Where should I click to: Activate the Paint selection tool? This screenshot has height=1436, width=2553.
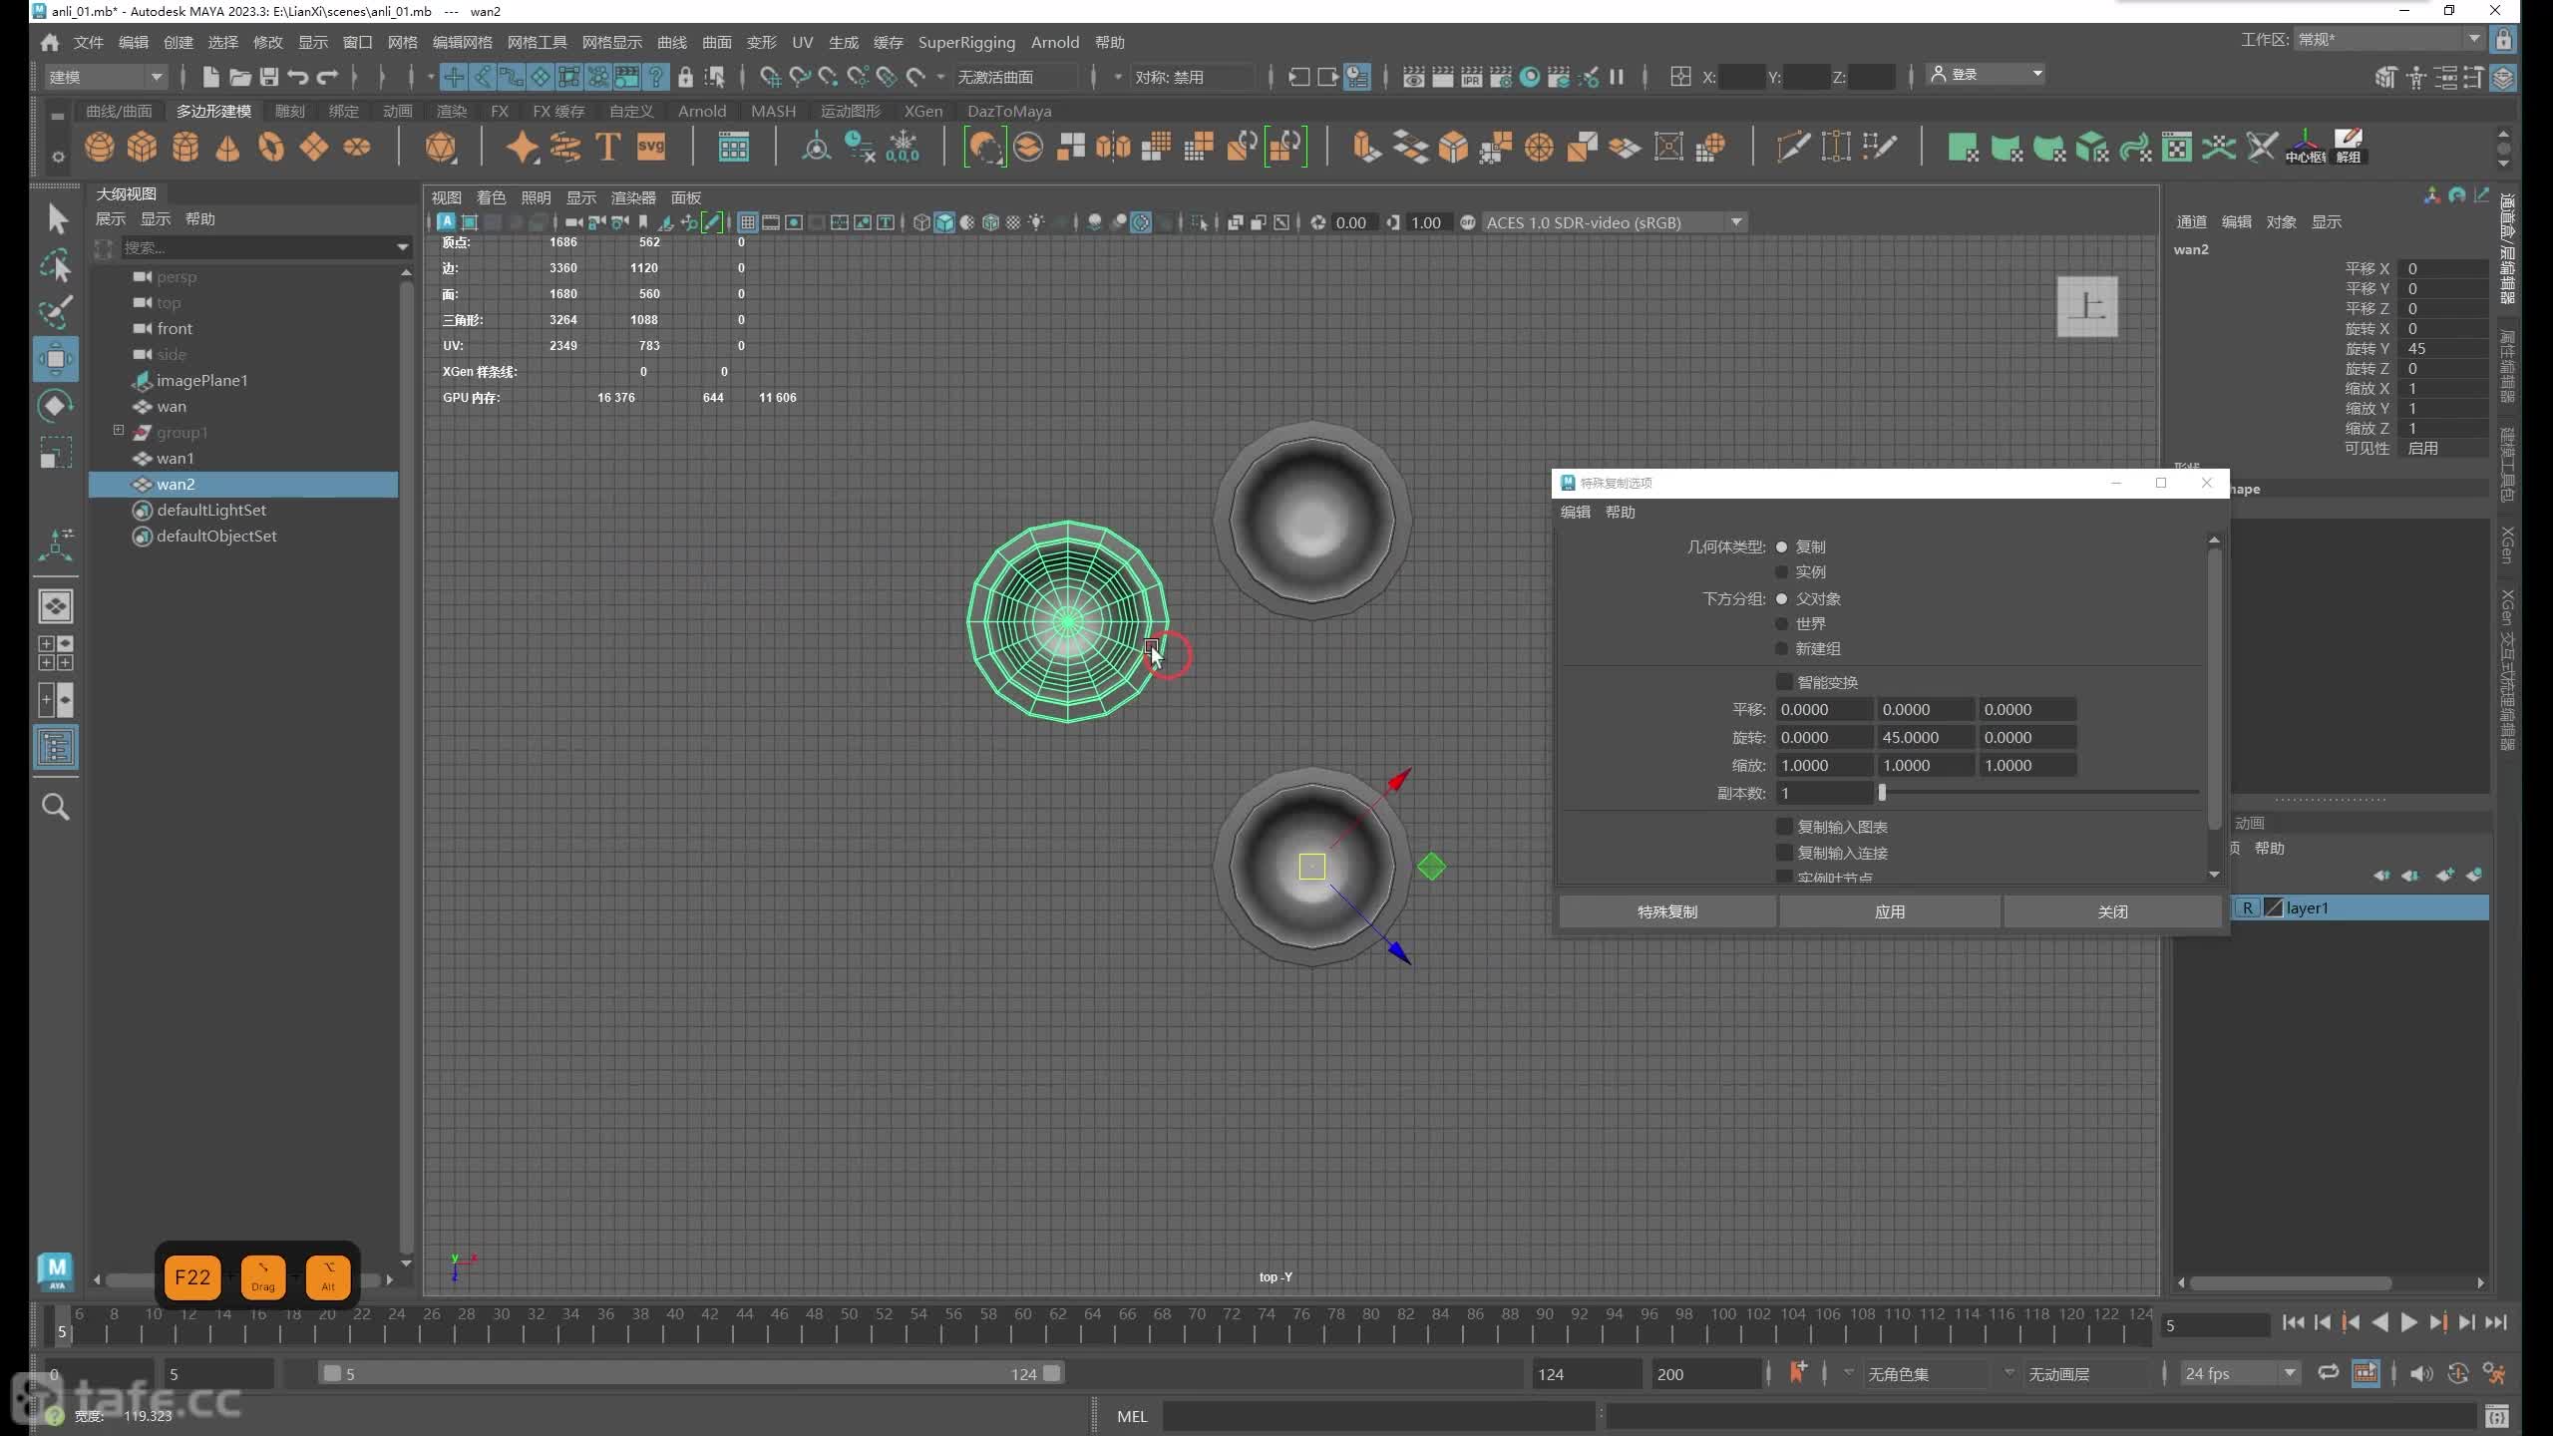pos(56,312)
